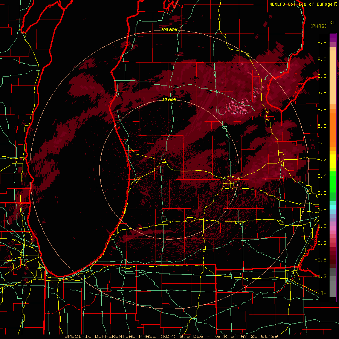Click the DKD product label above the color bar
Image resolution: width=339 pixels, height=339 pixels.
331,23
